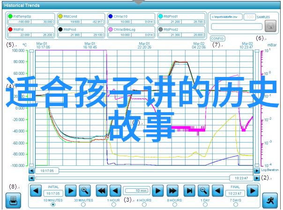Click the blue ChVac10 color indicator
The height and width of the screenshot is (210, 283).
pyautogui.click(x=111, y=16)
